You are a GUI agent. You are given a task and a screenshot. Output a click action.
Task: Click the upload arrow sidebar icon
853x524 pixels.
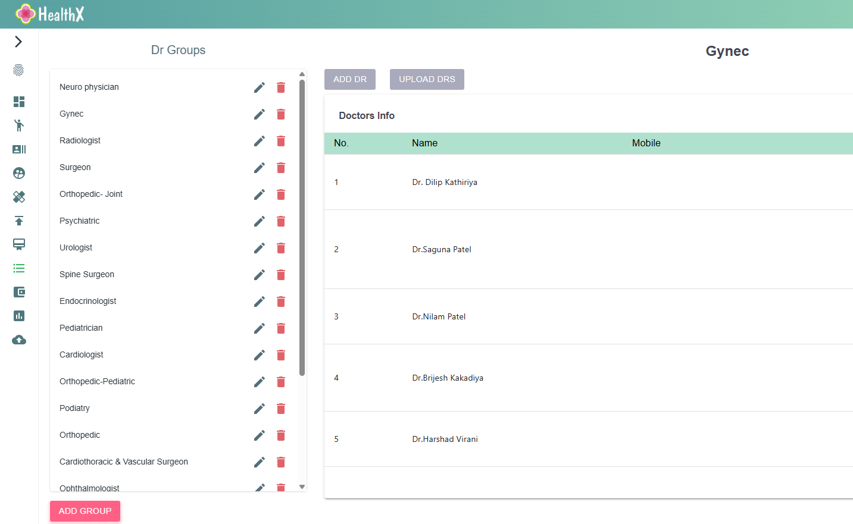pyautogui.click(x=18, y=221)
